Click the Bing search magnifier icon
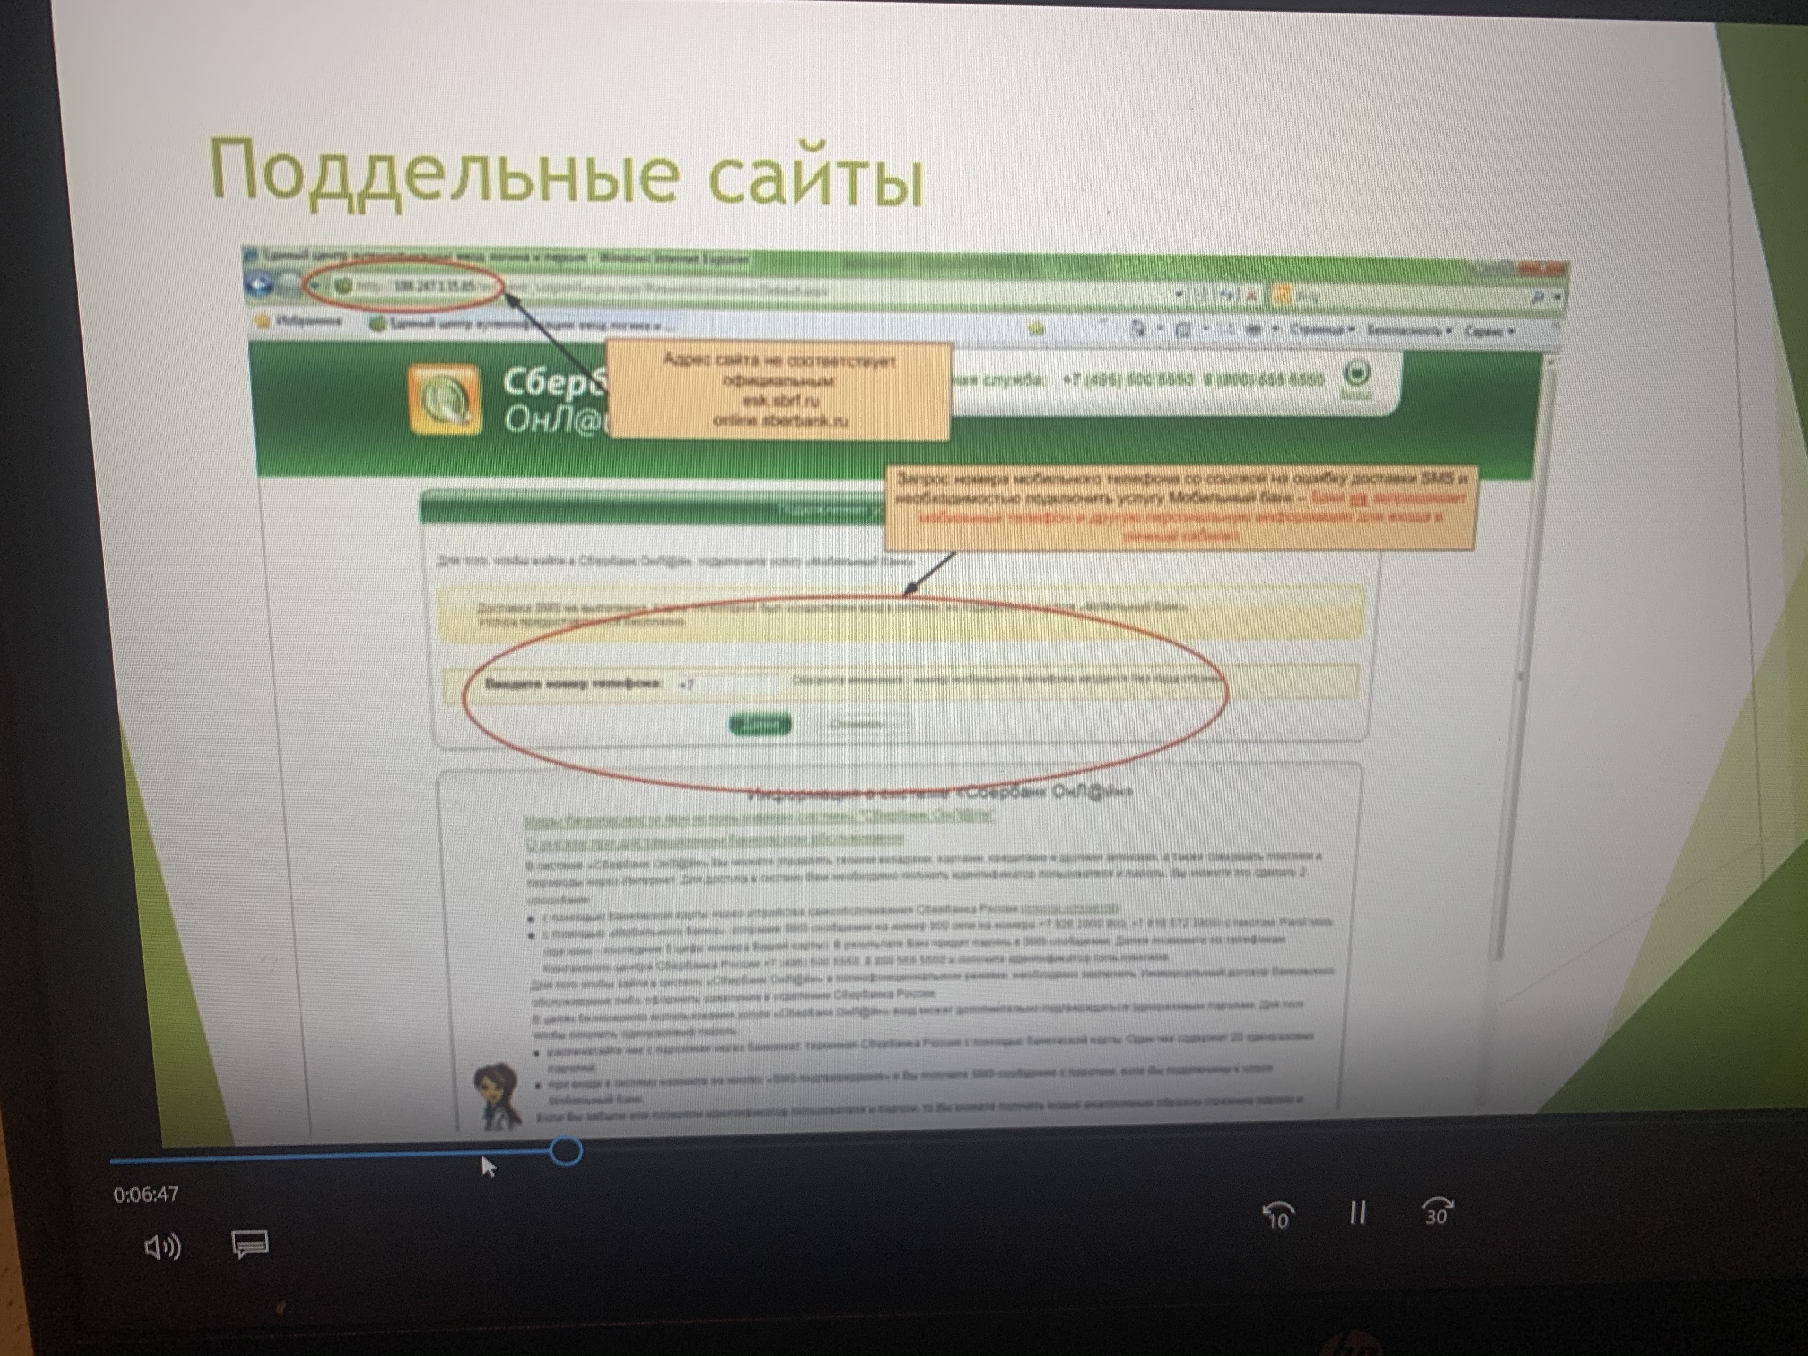The height and width of the screenshot is (1356, 1808). click(x=1538, y=297)
